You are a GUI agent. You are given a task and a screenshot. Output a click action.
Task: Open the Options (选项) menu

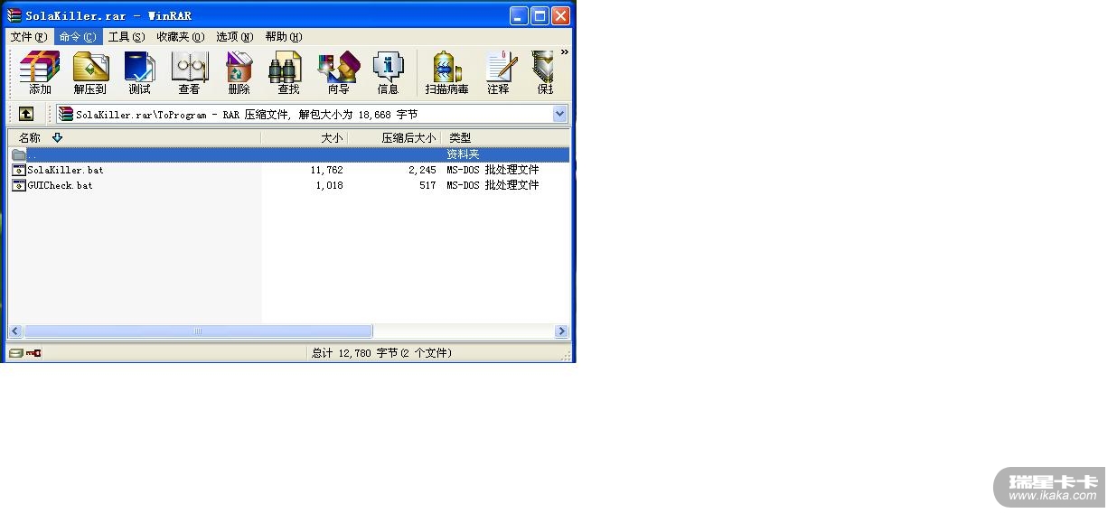coord(234,37)
